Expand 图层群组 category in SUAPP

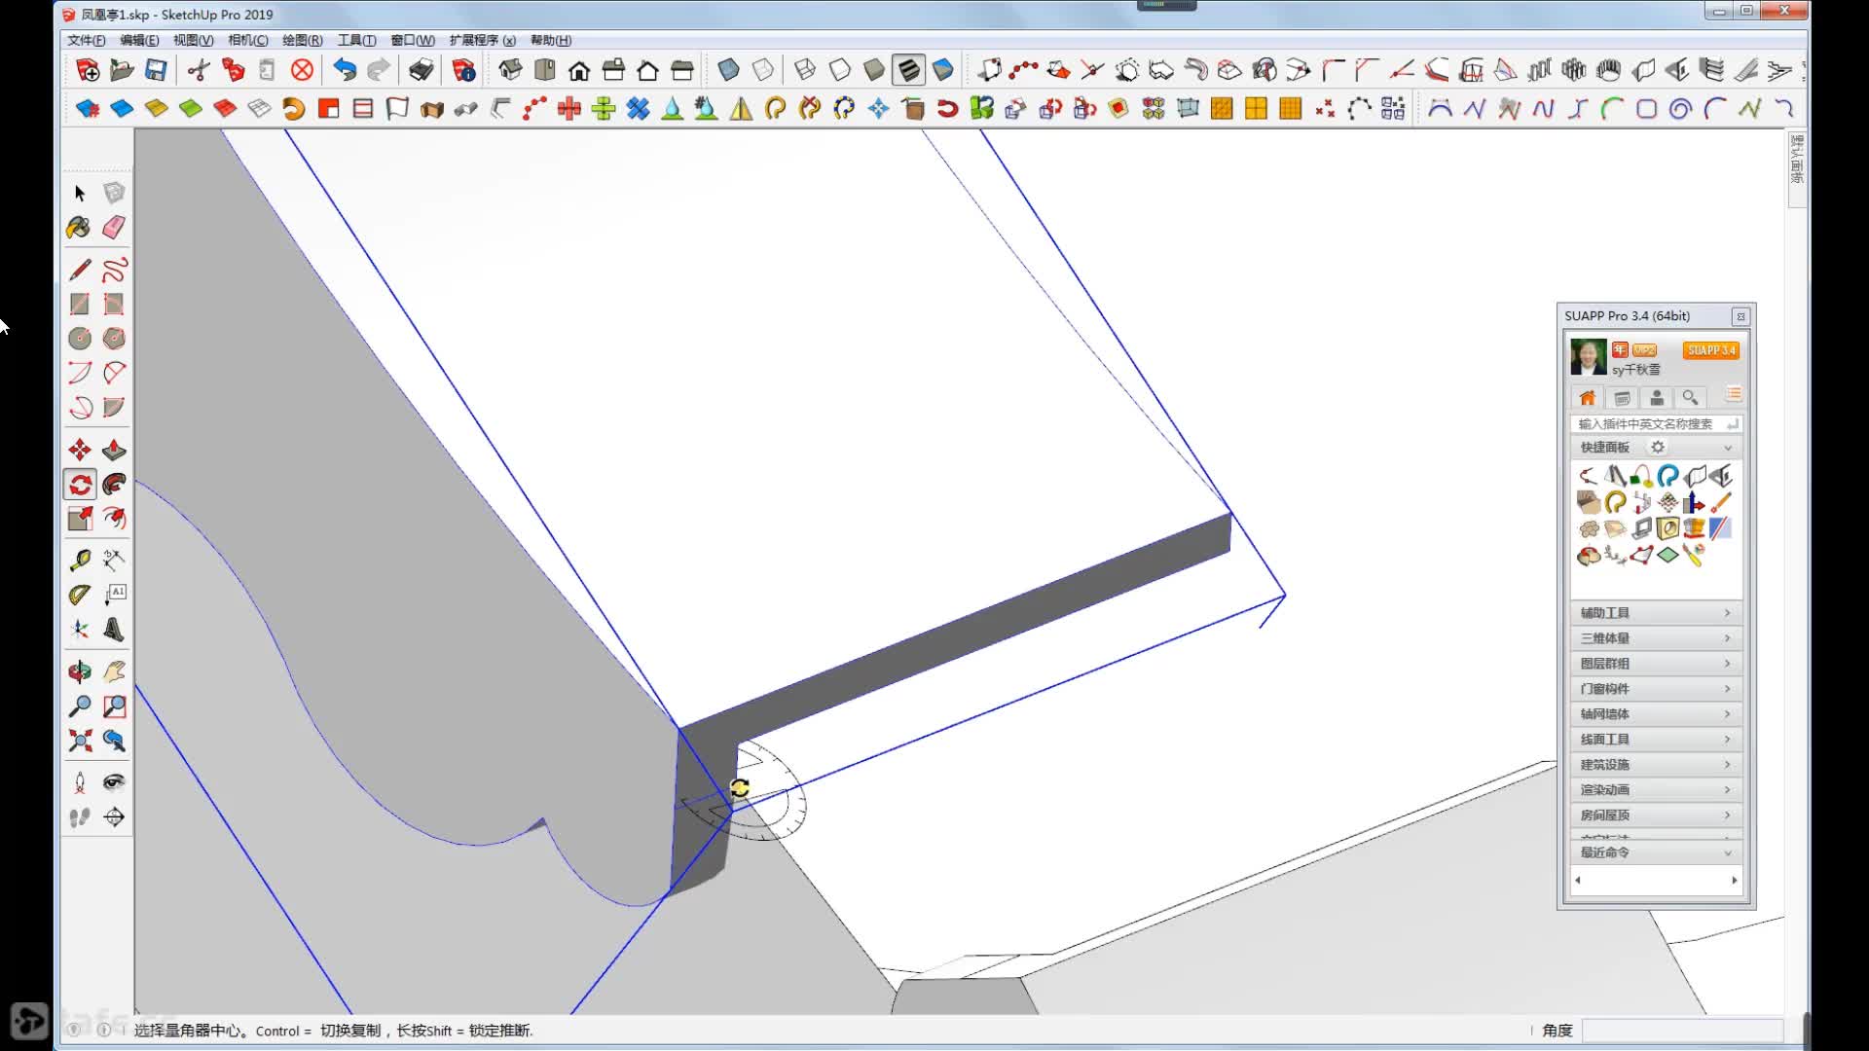pos(1656,663)
